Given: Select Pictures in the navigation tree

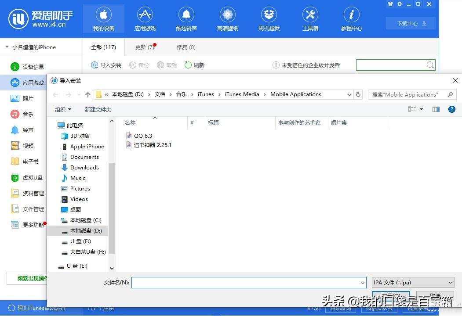Looking at the screenshot, I should [x=76, y=189].
